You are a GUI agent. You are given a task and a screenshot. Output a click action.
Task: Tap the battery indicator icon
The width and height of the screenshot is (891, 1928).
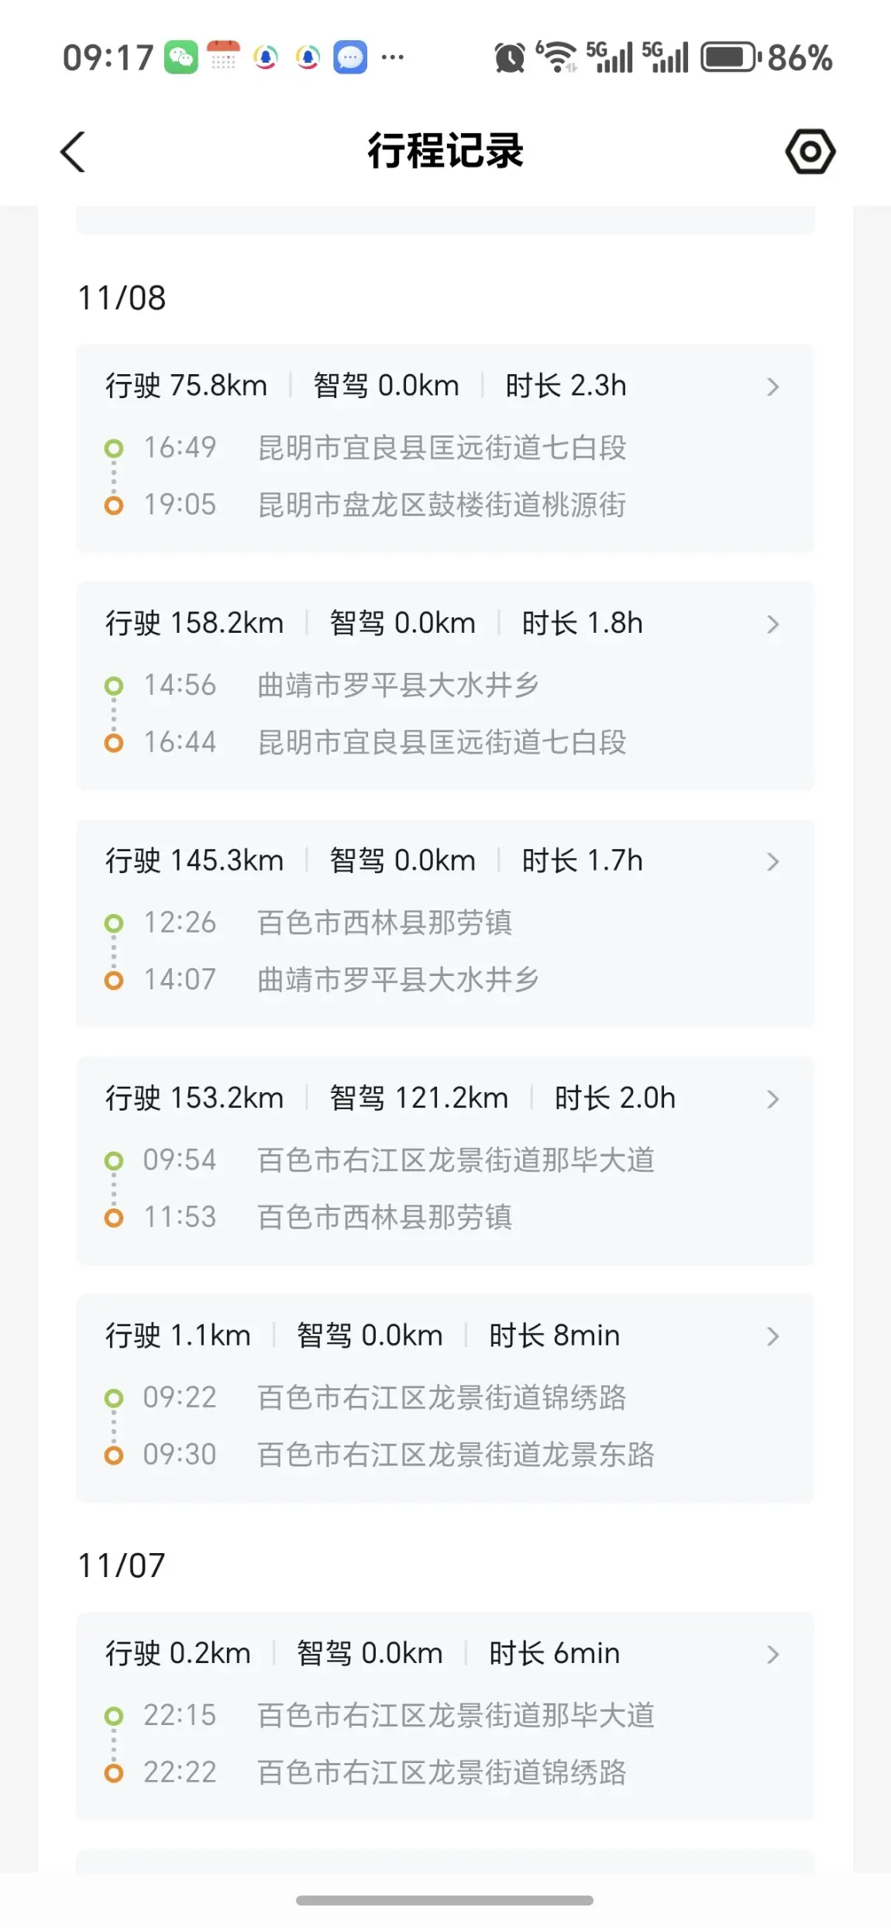(730, 57)
